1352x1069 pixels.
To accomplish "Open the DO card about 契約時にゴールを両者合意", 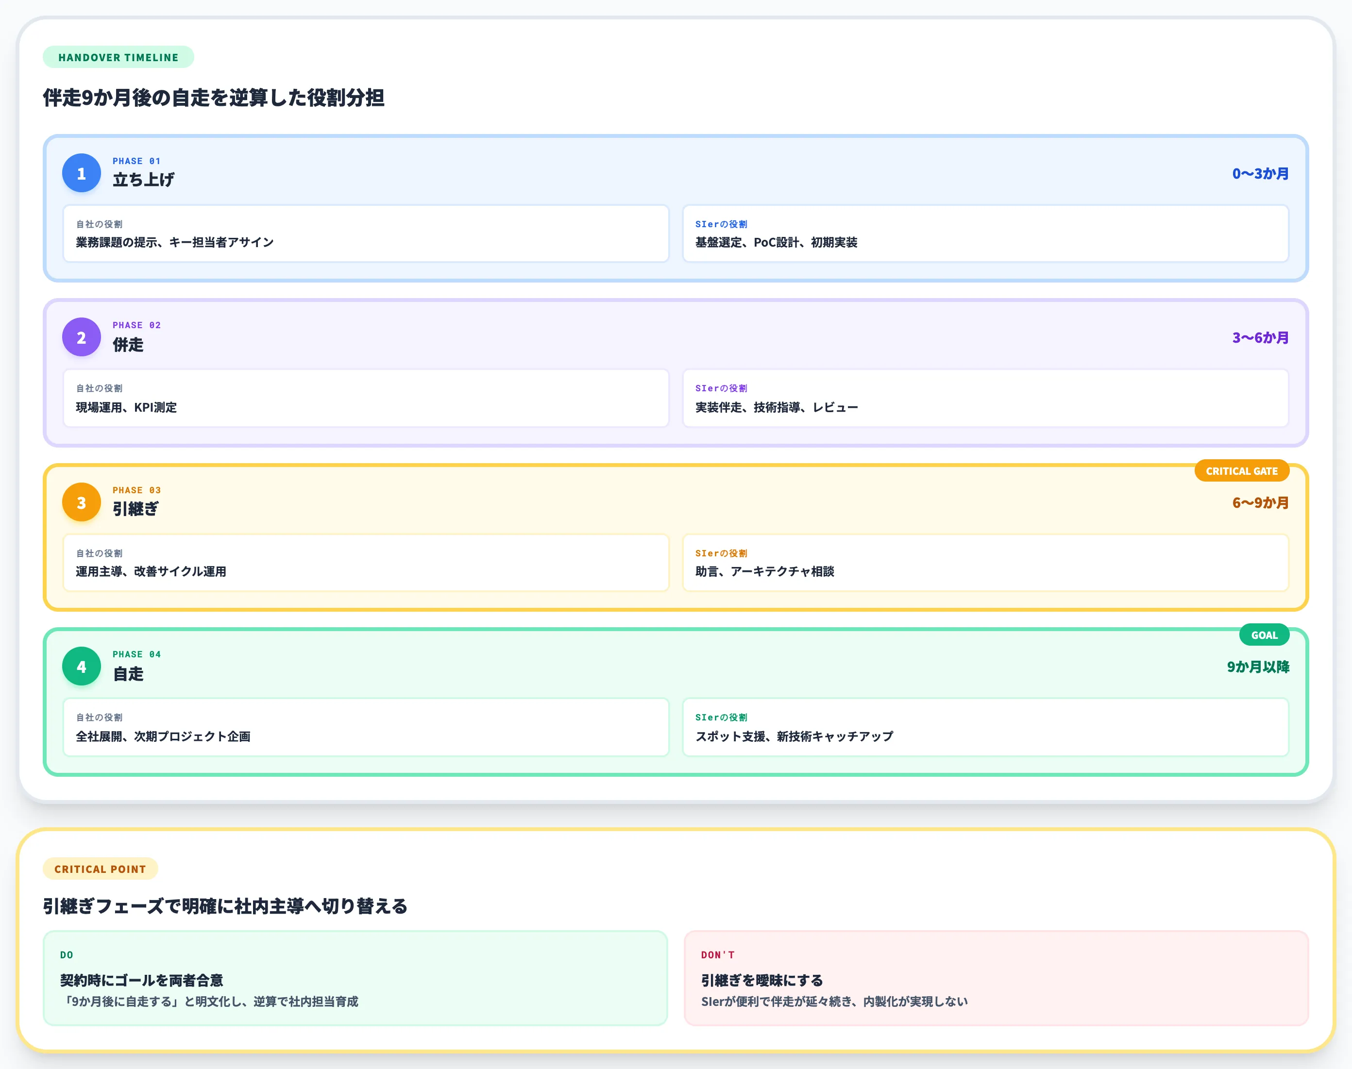I will 355,978.
